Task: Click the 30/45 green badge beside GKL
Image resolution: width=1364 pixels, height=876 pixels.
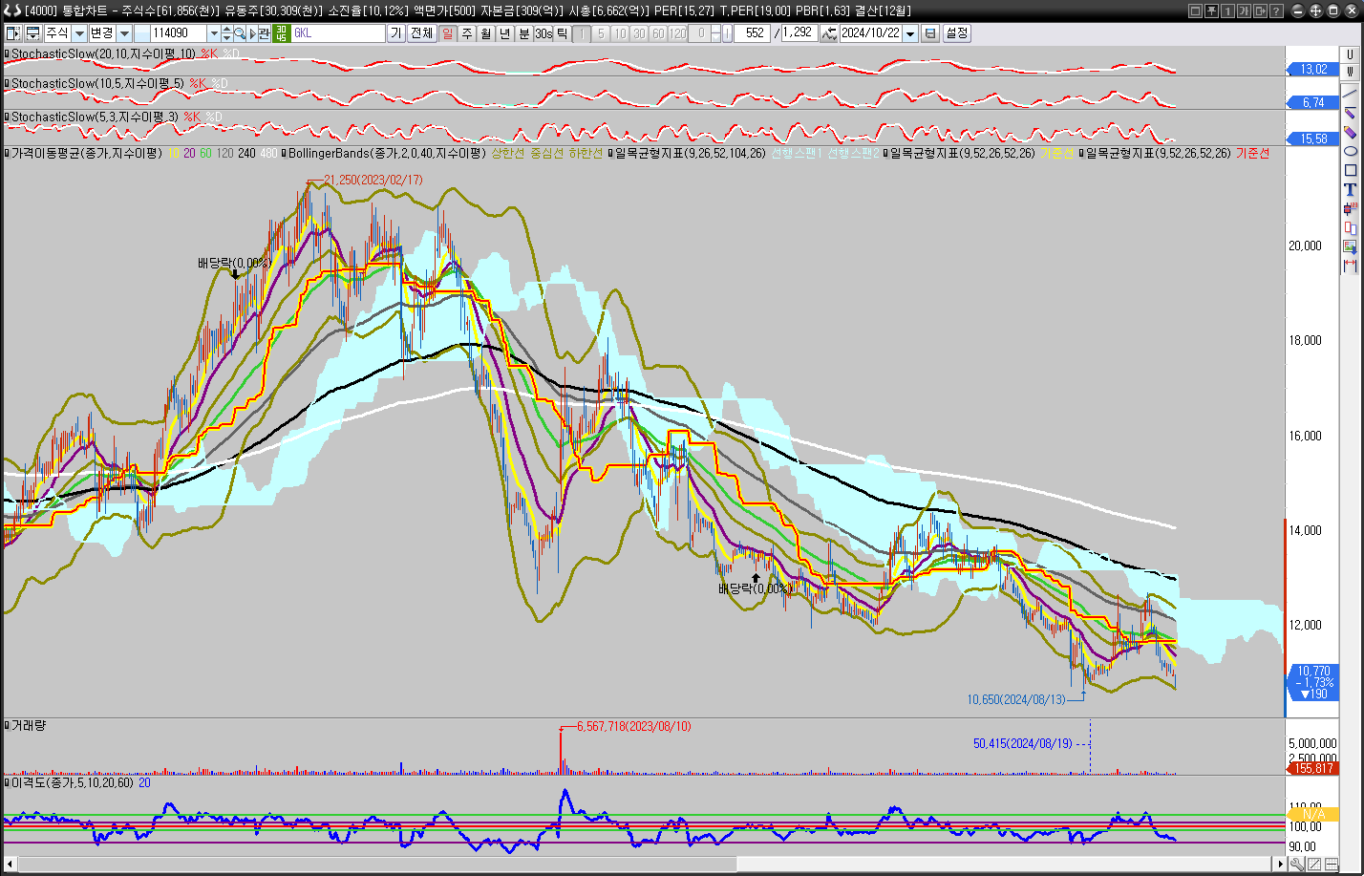Action: pyautogui.click(x=281, y=33)
